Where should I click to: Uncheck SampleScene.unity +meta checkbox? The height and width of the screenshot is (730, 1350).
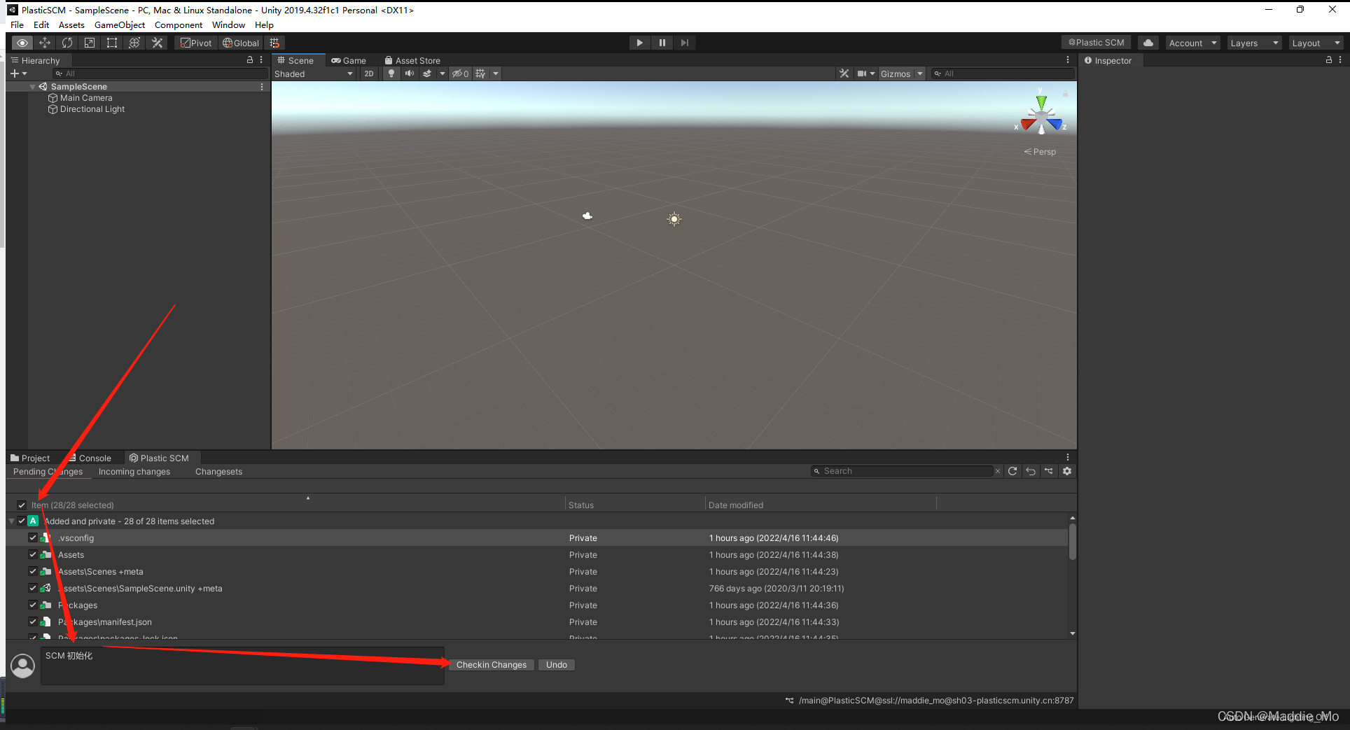[33, 589]
